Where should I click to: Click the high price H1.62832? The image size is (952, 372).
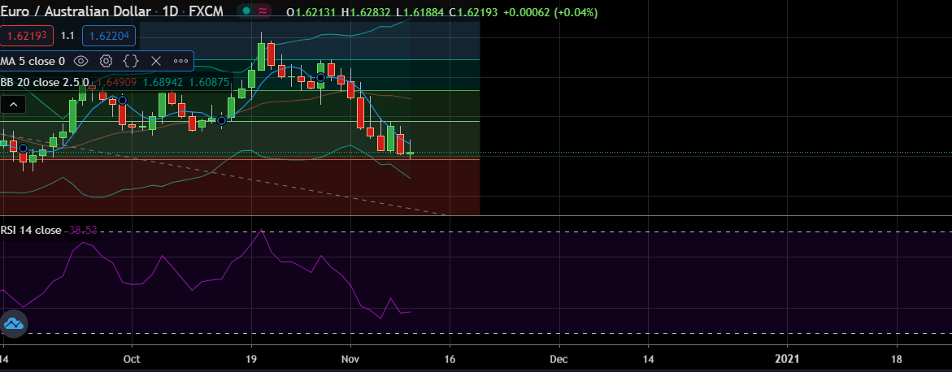click(x=367, y=12)
